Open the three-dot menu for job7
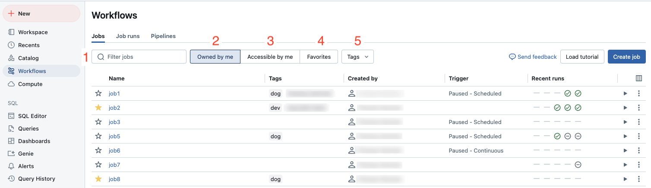The image size is (651, 188). point(639,165)
